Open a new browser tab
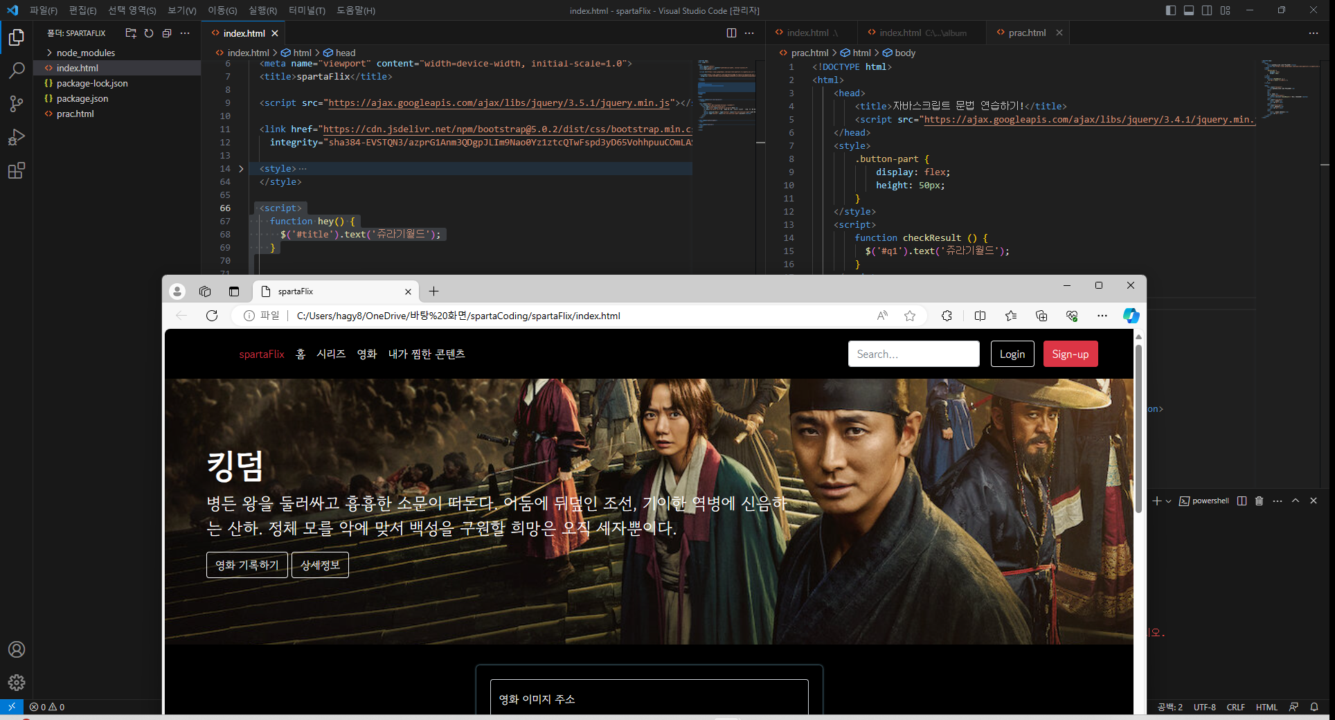Viewport: 1335px width, 720px height. pos(434,291)
